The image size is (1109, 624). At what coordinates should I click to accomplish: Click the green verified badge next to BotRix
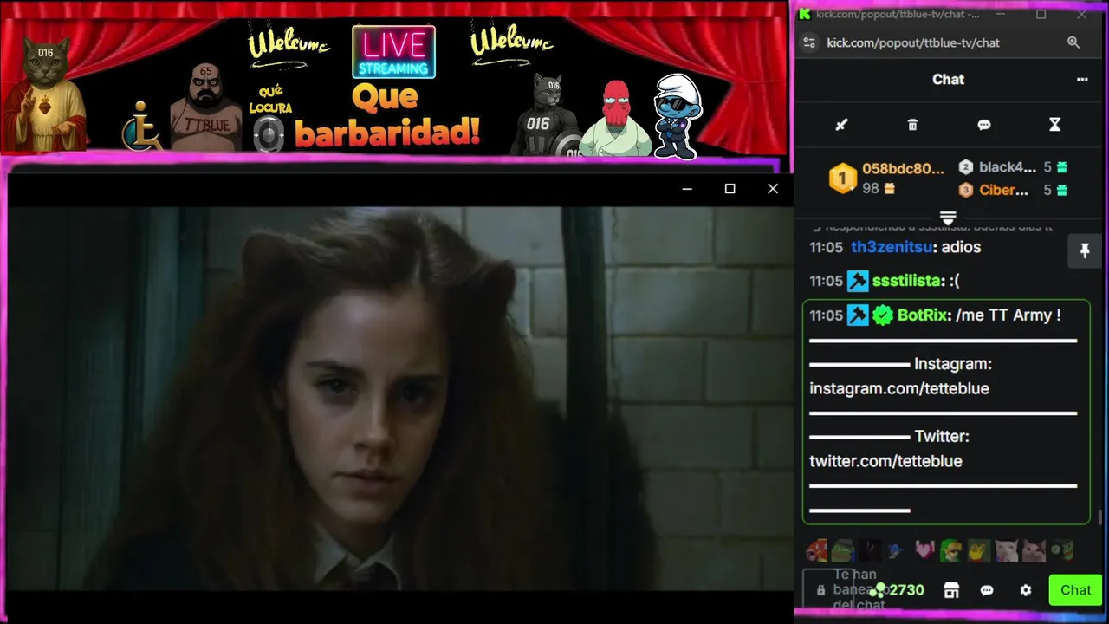tap(883, 315)
